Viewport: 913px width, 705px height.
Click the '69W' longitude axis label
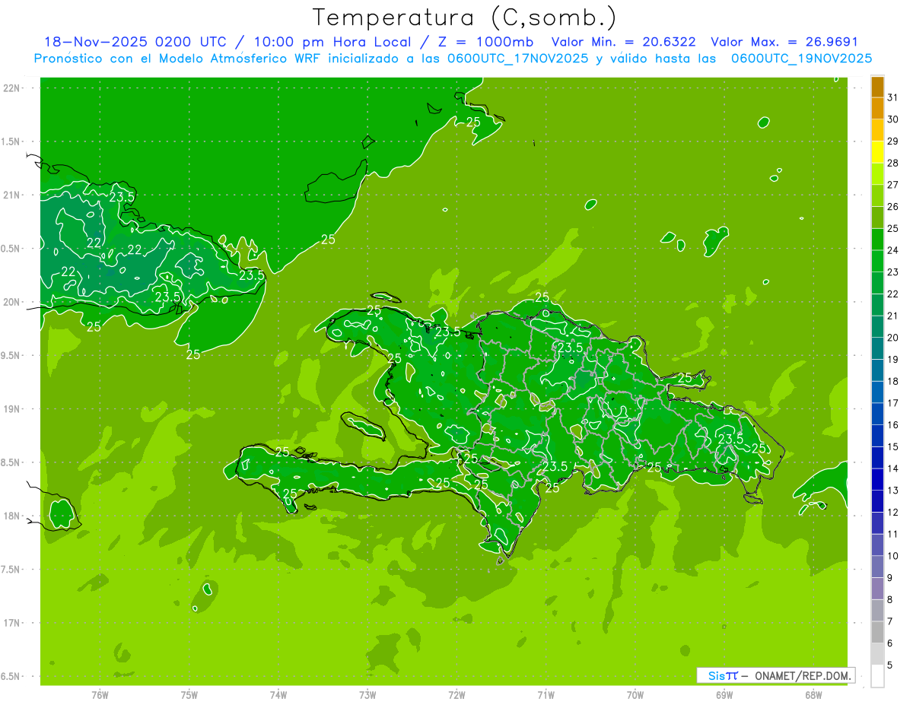(x=724, y=695)
